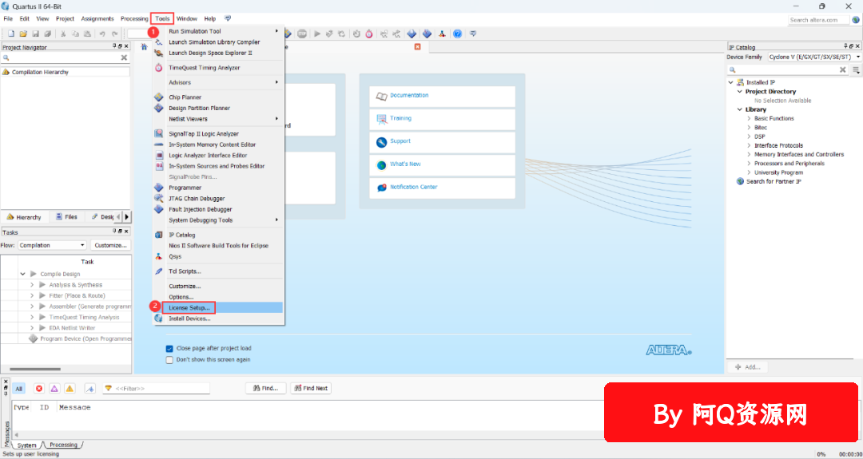Click the Copy toolbar icon
The image size is (863, 459).
(75, 34)
